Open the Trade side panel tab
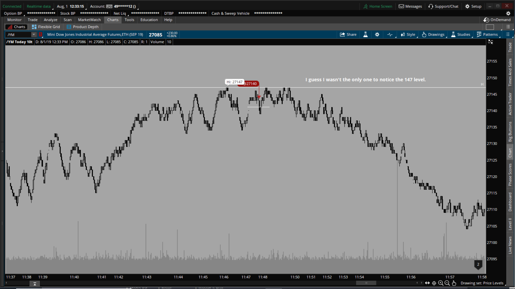Screen dimensions: 515x289 [x=510, y=47]
